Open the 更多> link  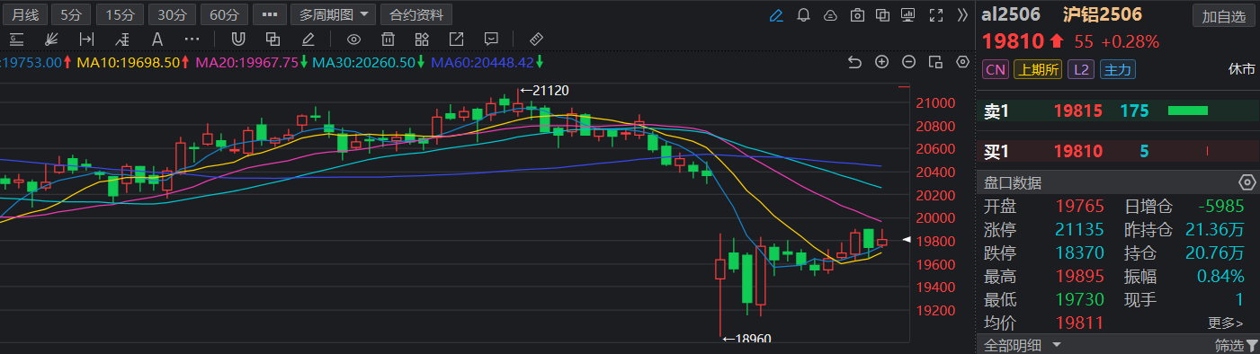pos(1226,323)
